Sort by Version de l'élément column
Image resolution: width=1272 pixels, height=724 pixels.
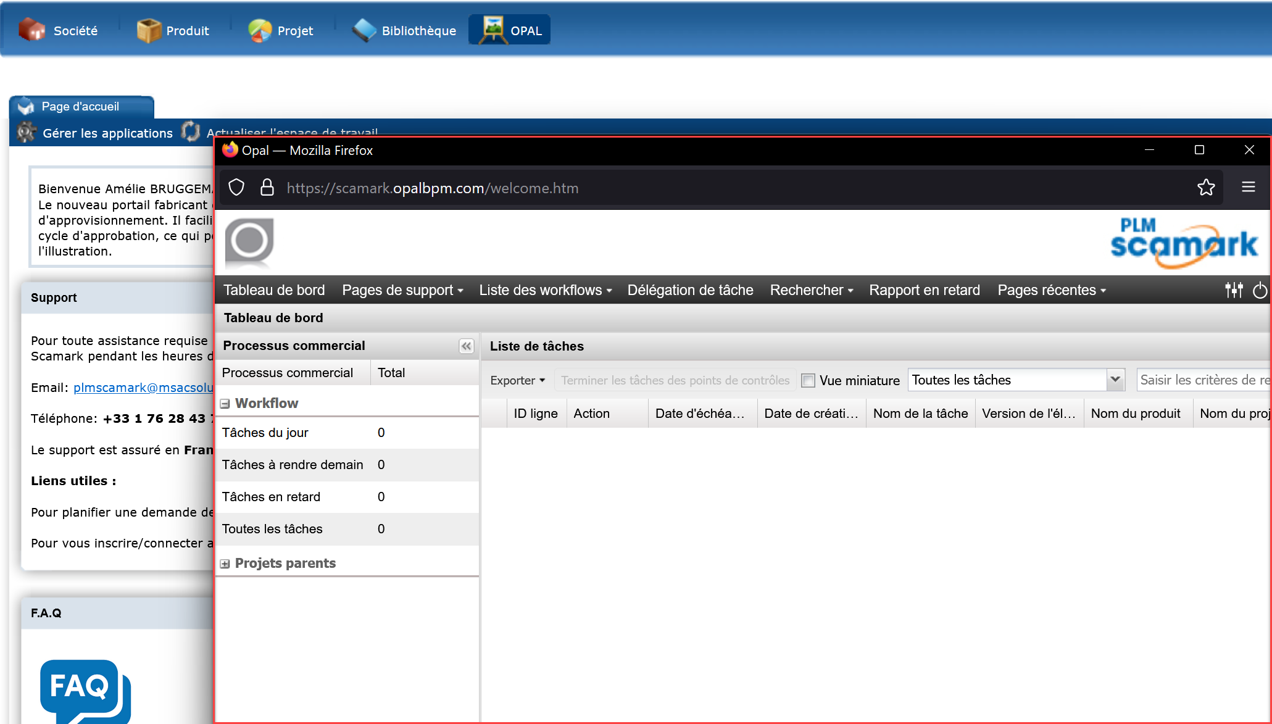coord(1029,414)
